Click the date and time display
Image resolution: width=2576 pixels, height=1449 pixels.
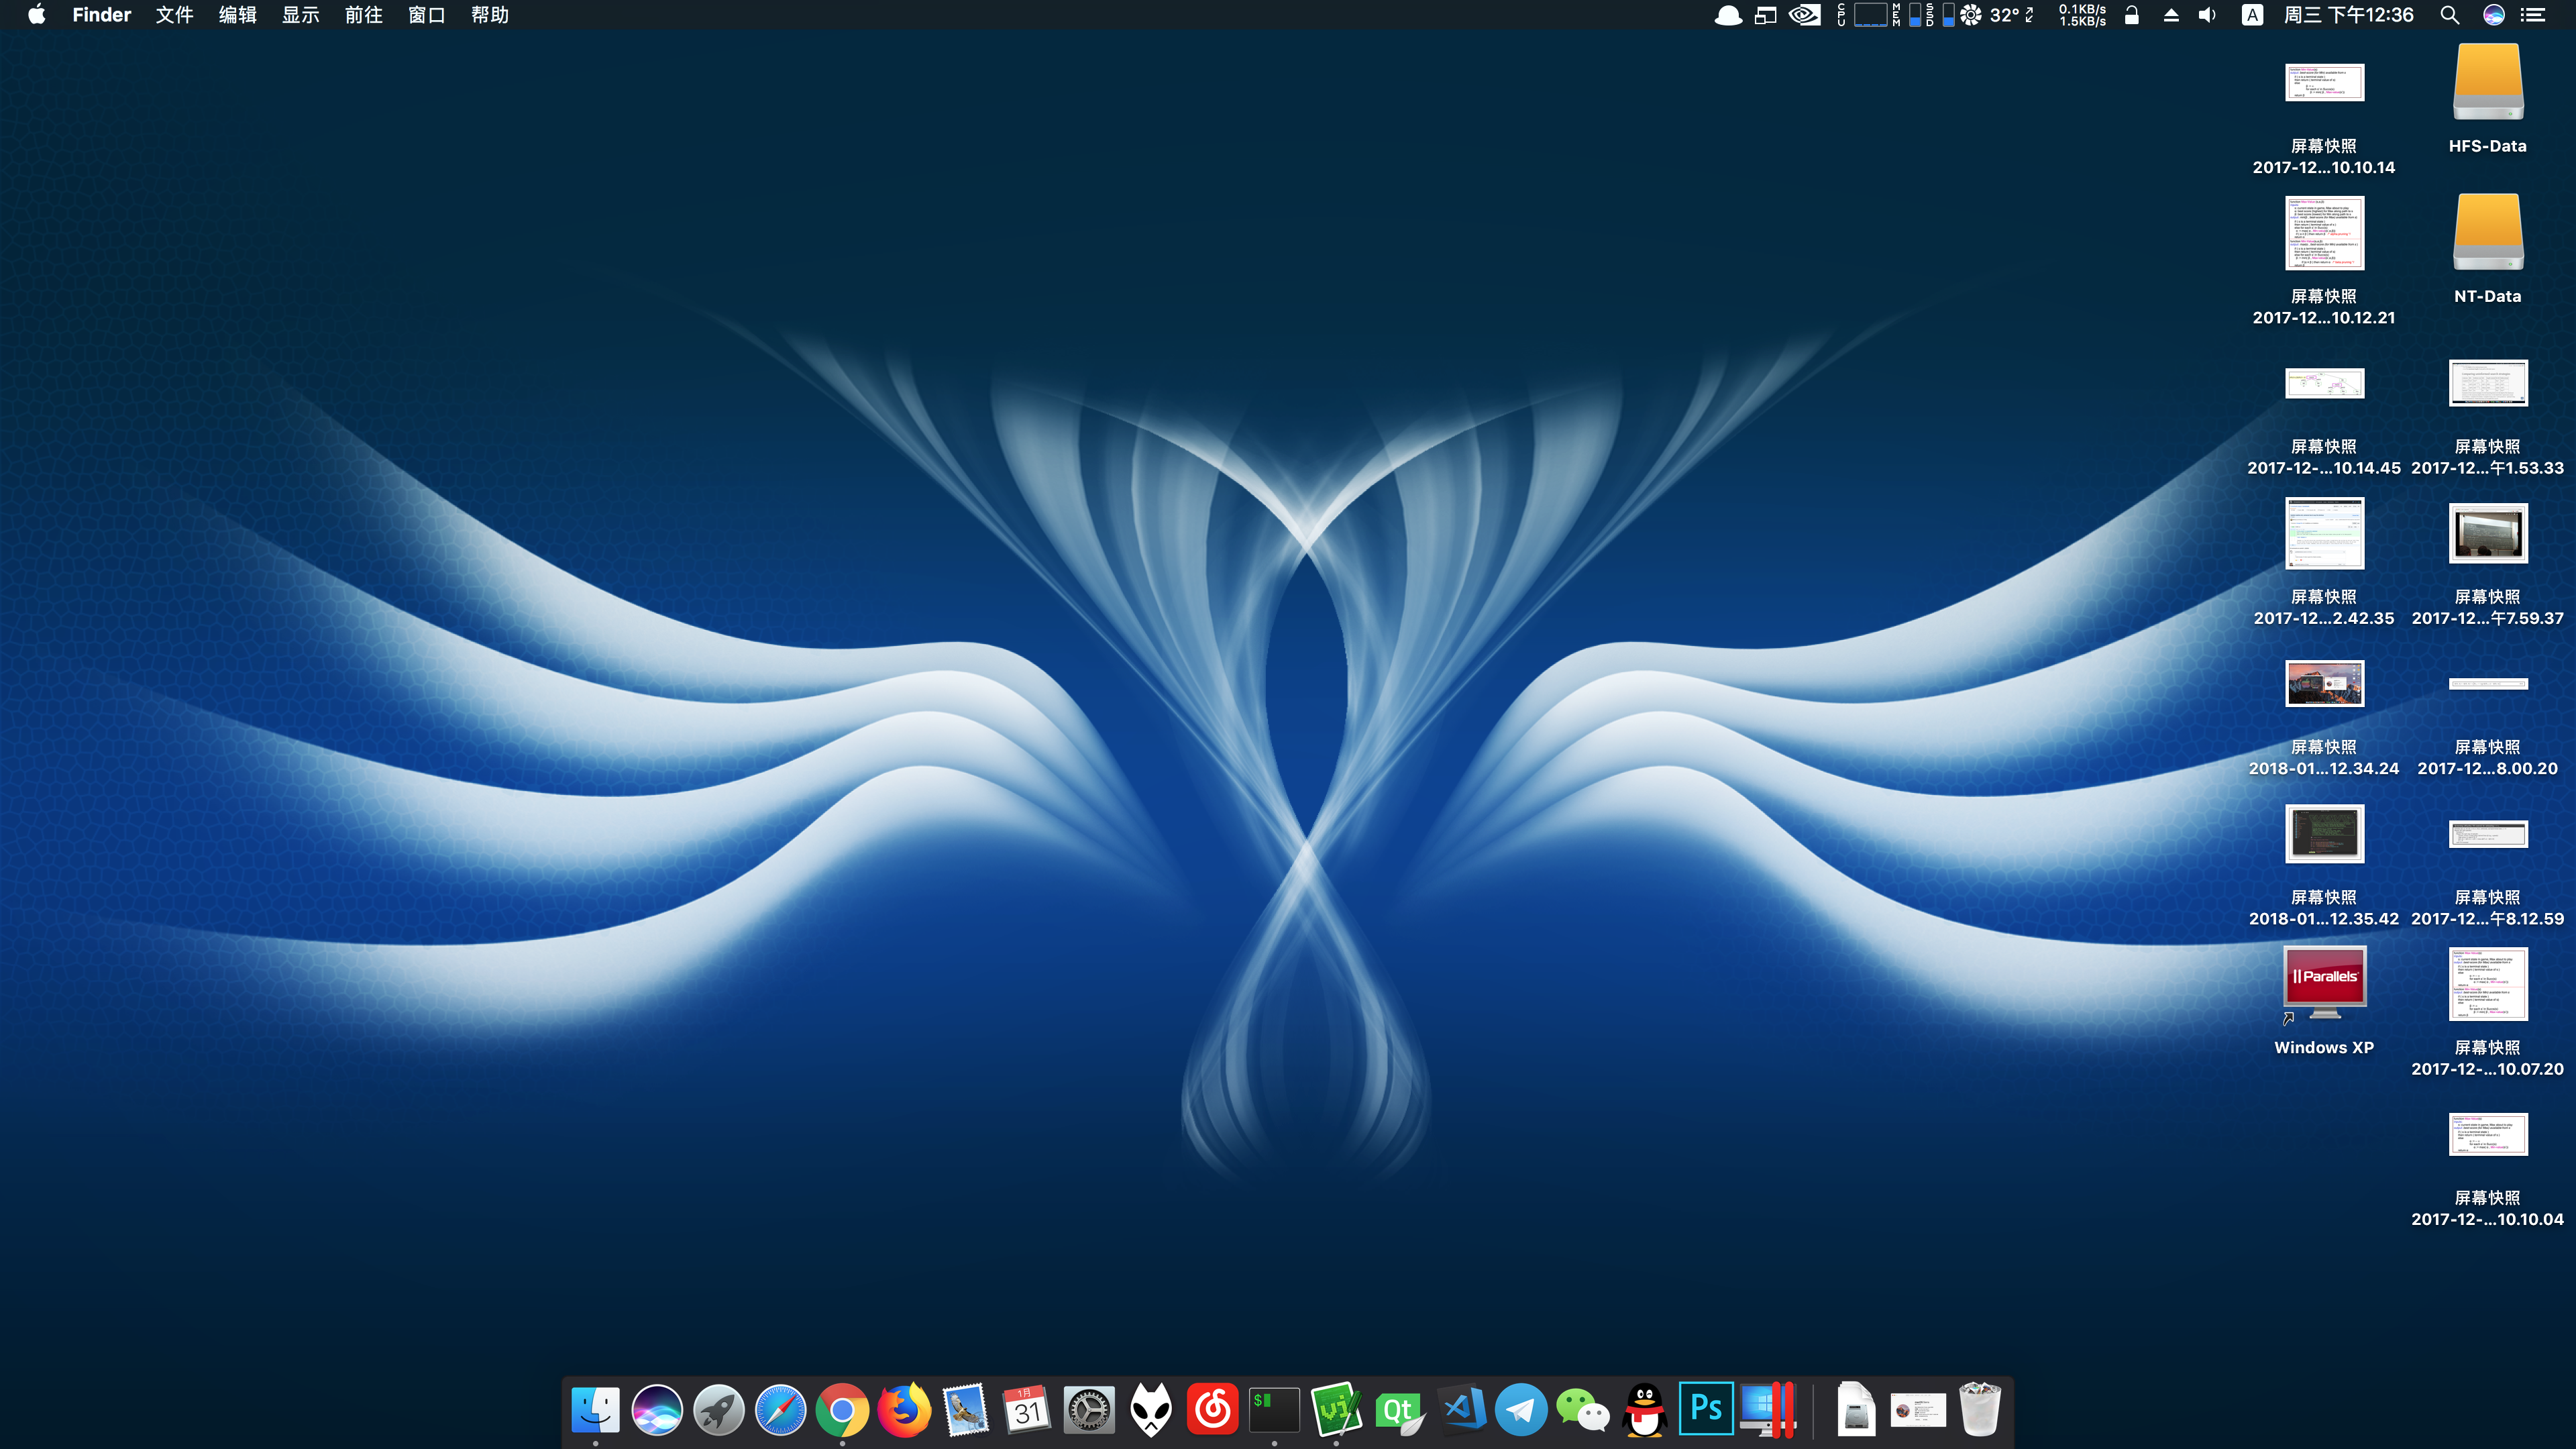pyautogui.click(x=2348, y=15)
